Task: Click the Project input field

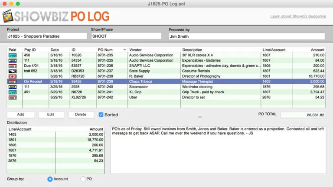Action: point(47,36)
